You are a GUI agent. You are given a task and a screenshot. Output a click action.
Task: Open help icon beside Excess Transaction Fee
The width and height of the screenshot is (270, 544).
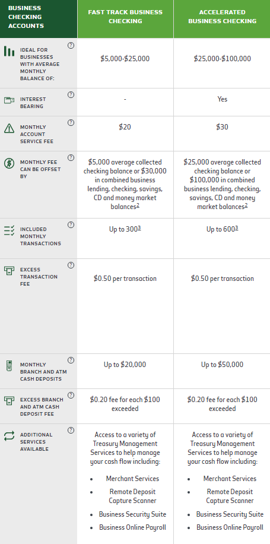[x=71, y=265]
